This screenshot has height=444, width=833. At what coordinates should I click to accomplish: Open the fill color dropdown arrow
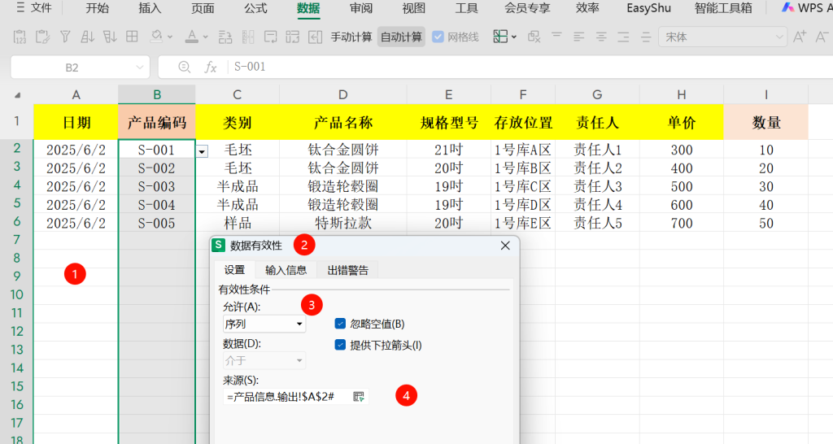[170, 37]
